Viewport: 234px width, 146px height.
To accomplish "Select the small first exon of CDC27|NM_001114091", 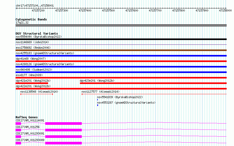I will [18, 123].
